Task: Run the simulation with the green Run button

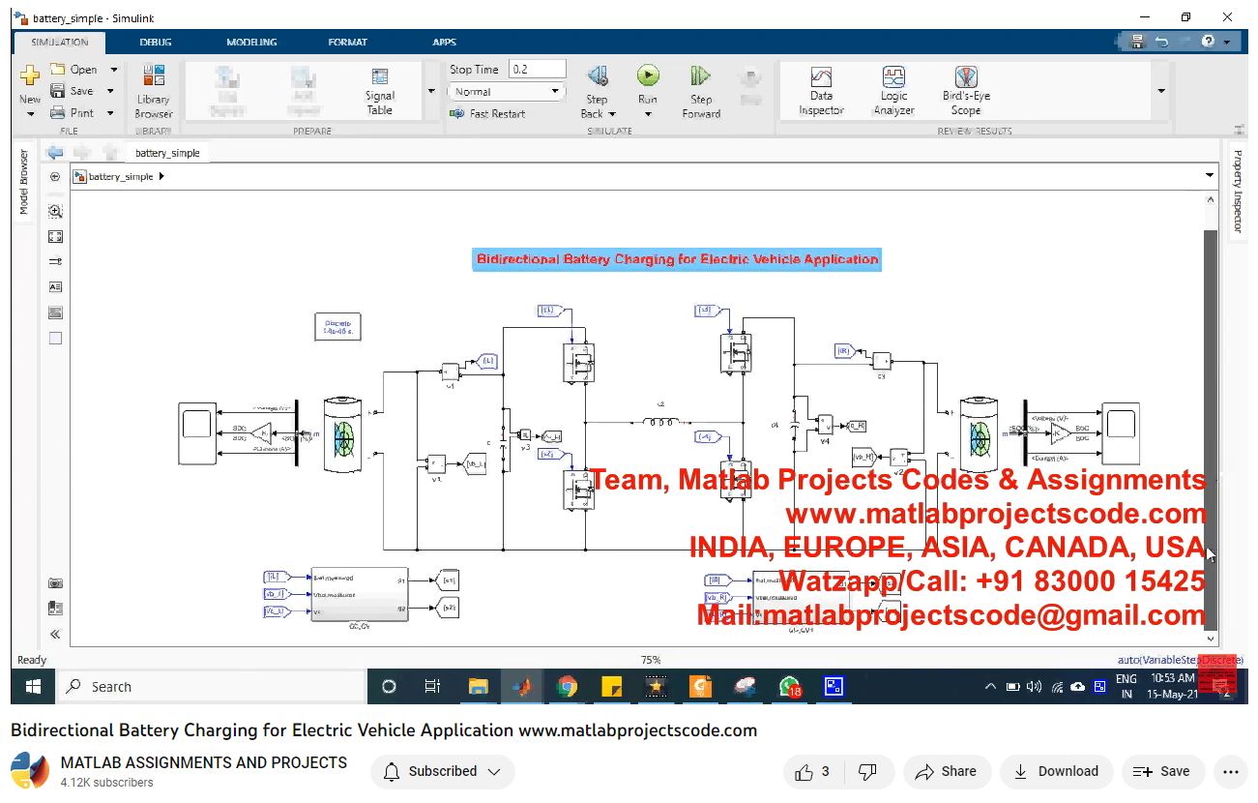Action: tap(648, 75)
